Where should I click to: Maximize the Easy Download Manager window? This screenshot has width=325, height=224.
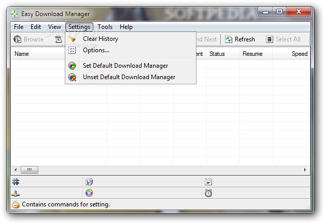pos(279,12)
